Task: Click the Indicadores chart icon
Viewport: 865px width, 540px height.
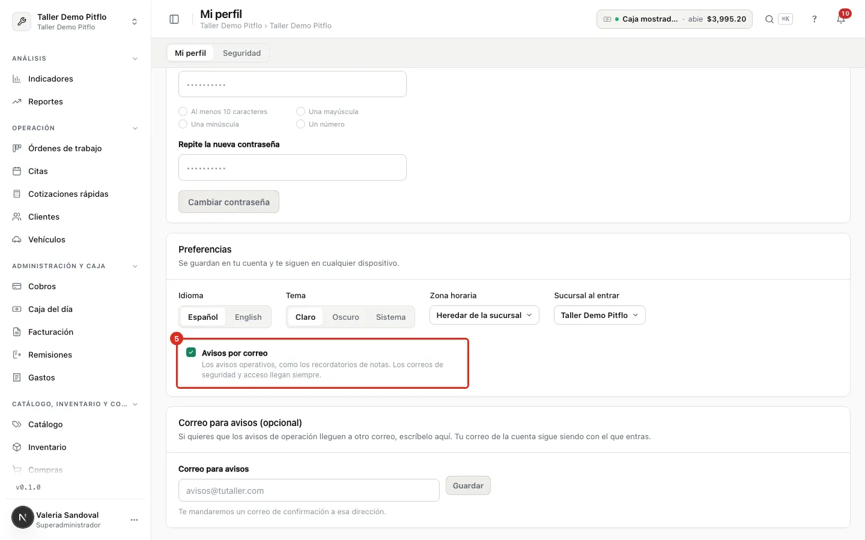Action: [x=17, y=79]
